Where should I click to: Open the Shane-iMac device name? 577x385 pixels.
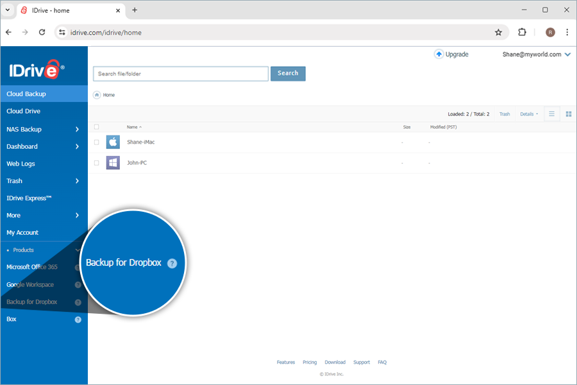[141, 142]
